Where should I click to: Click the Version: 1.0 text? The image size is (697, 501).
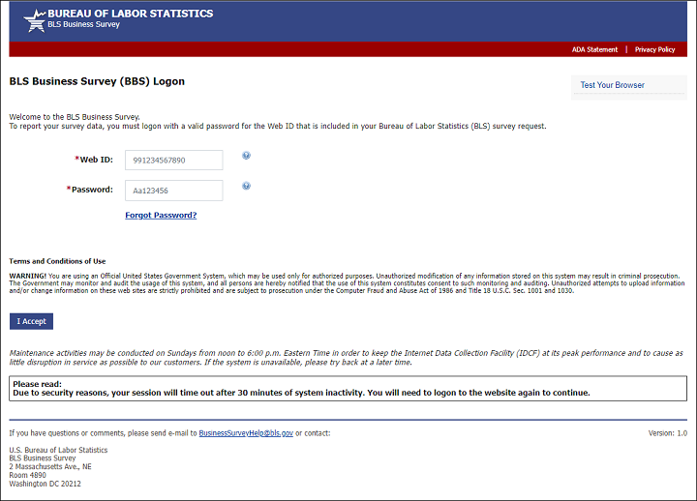point(668,433)
